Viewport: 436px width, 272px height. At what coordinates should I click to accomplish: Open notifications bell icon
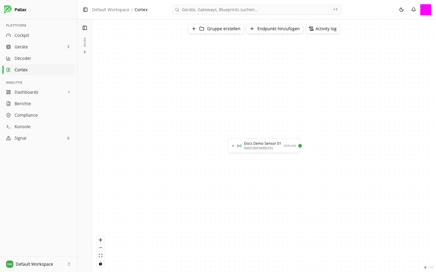tap(414, 10)
